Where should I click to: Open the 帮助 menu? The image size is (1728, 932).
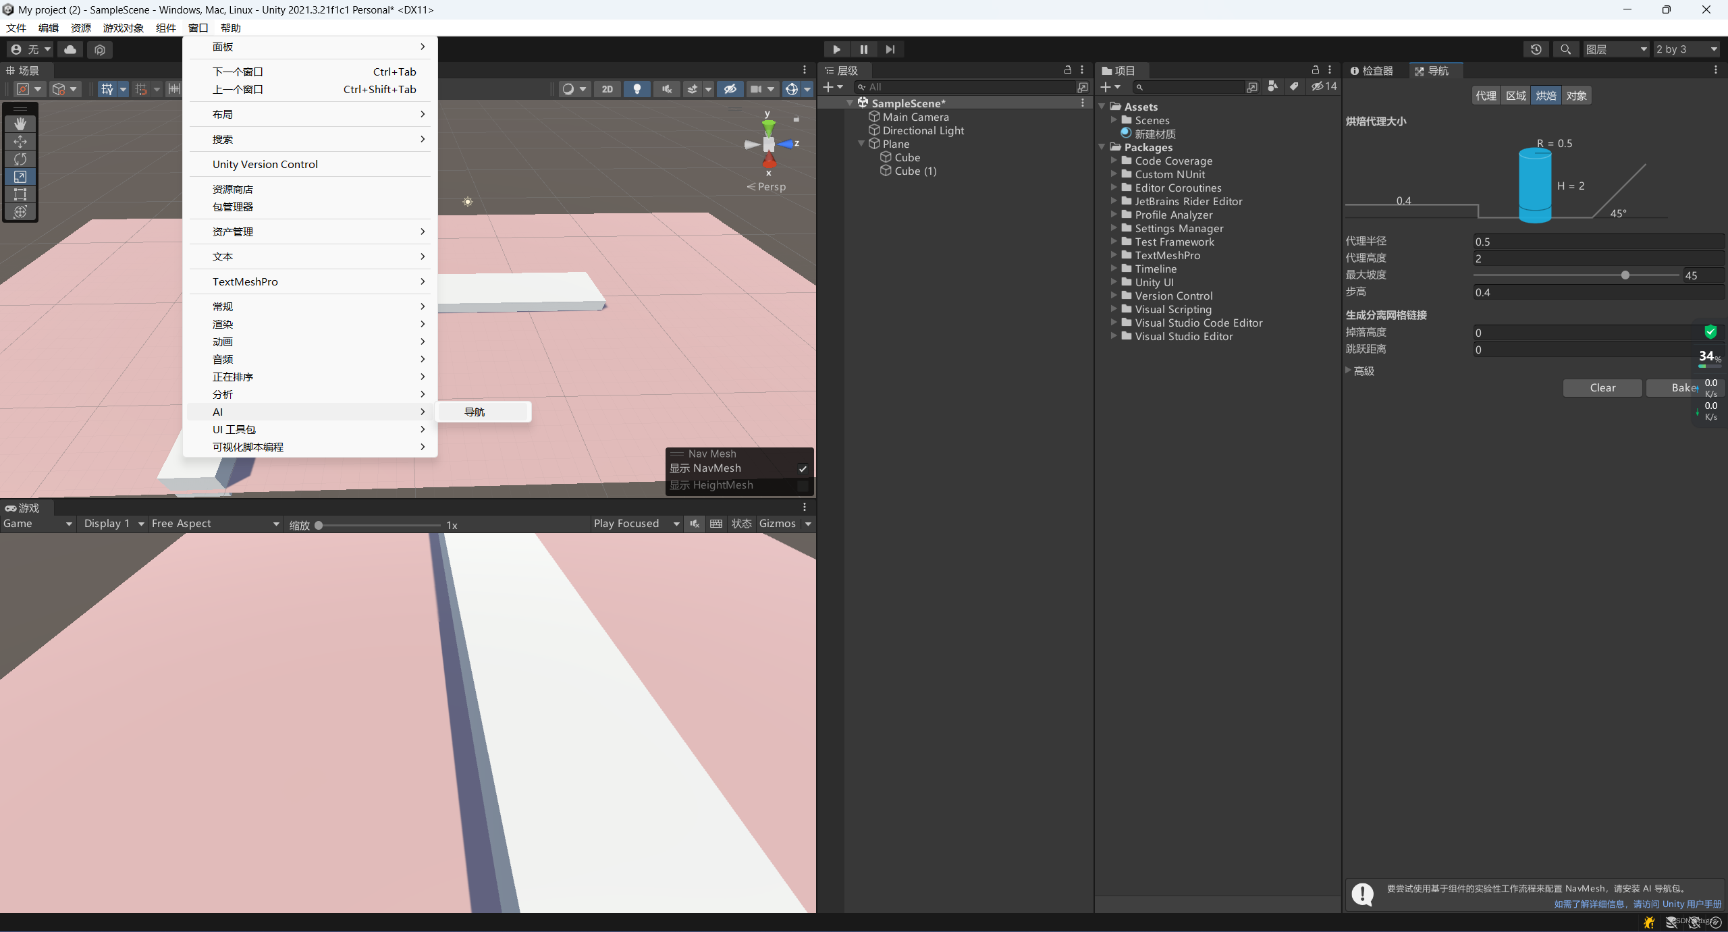pyautogui.click(x=231, y=28)
